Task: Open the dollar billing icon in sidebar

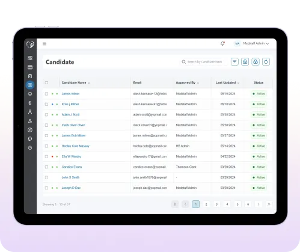Action: (x=30, y=103)
